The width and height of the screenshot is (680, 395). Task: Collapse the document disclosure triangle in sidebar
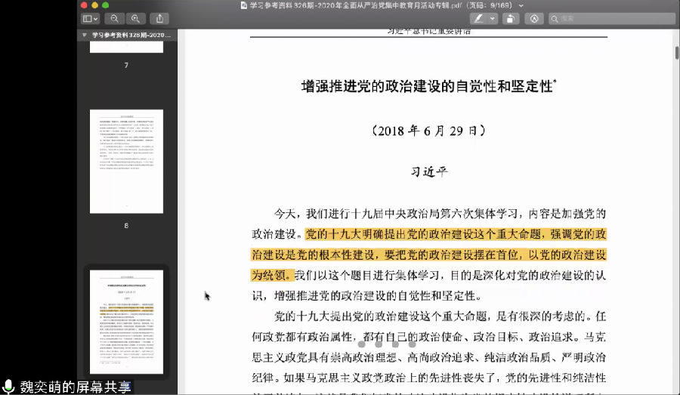[x=85, y=35]
